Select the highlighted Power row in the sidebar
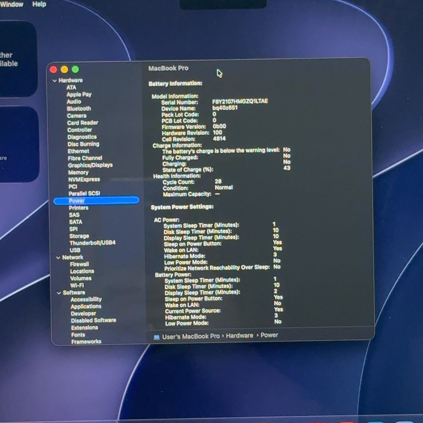 coord(96,201)
